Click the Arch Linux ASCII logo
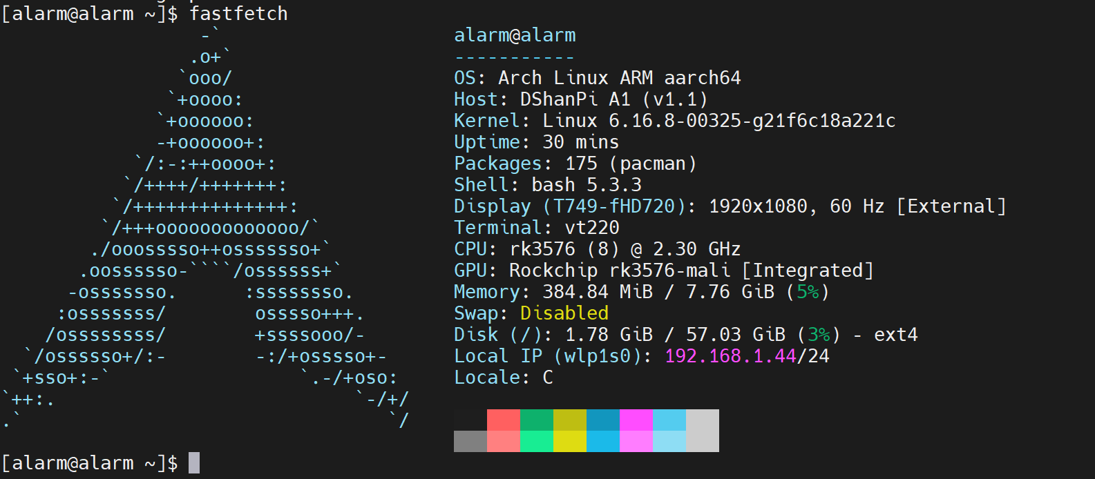 (207, 228)
